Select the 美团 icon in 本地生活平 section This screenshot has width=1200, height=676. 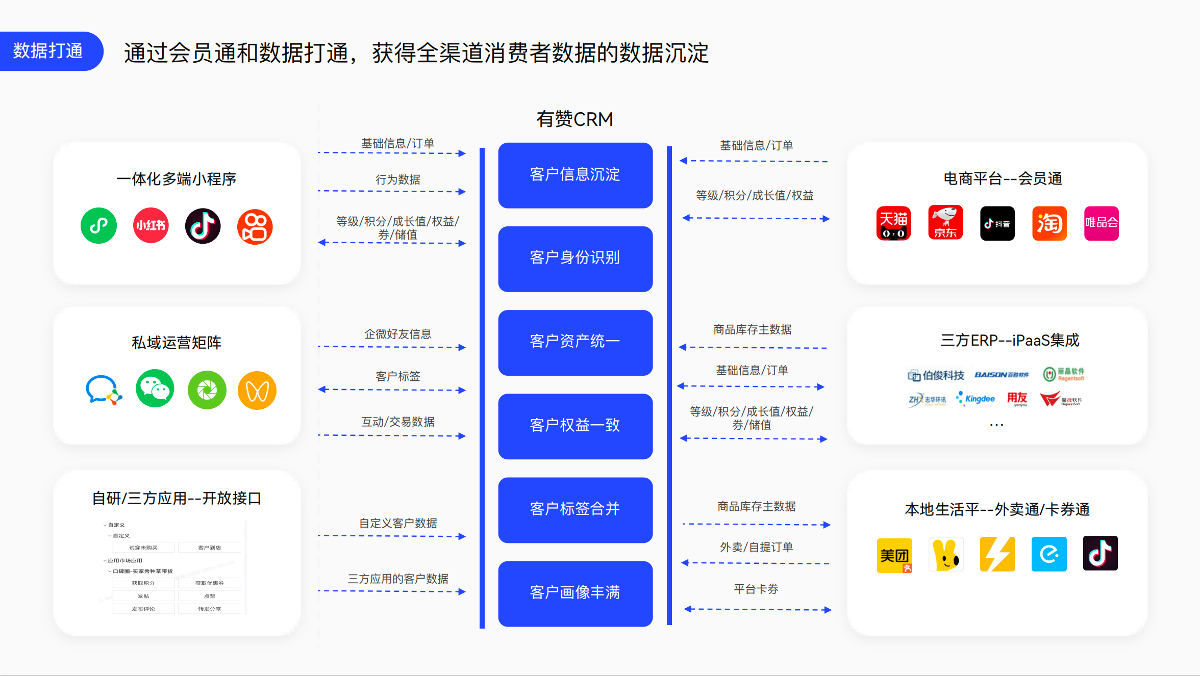(894, 555)
